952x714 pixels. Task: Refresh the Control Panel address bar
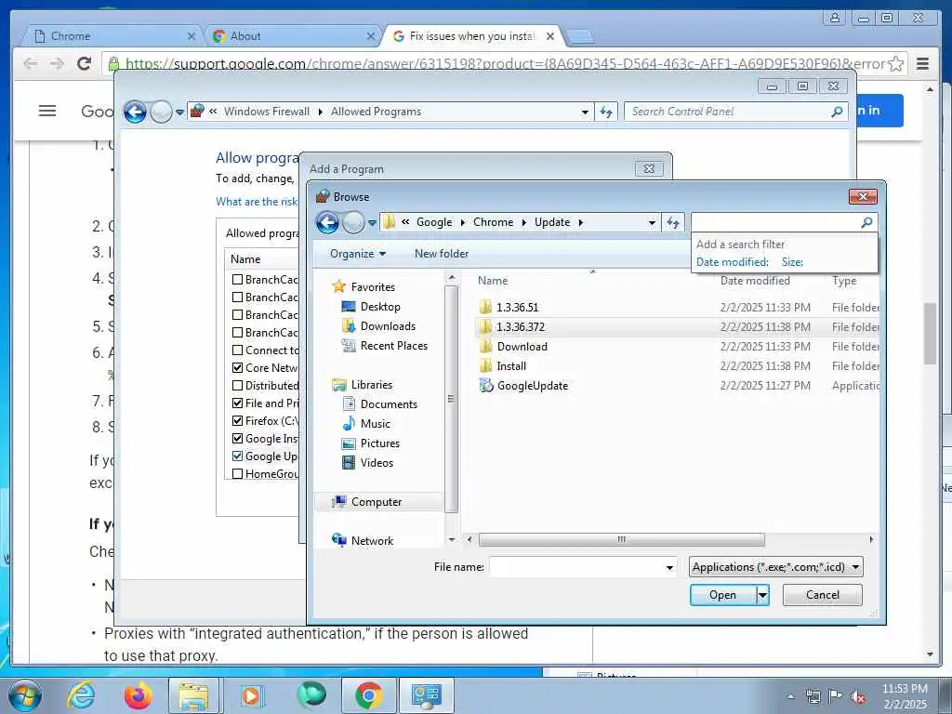(606, 112)
